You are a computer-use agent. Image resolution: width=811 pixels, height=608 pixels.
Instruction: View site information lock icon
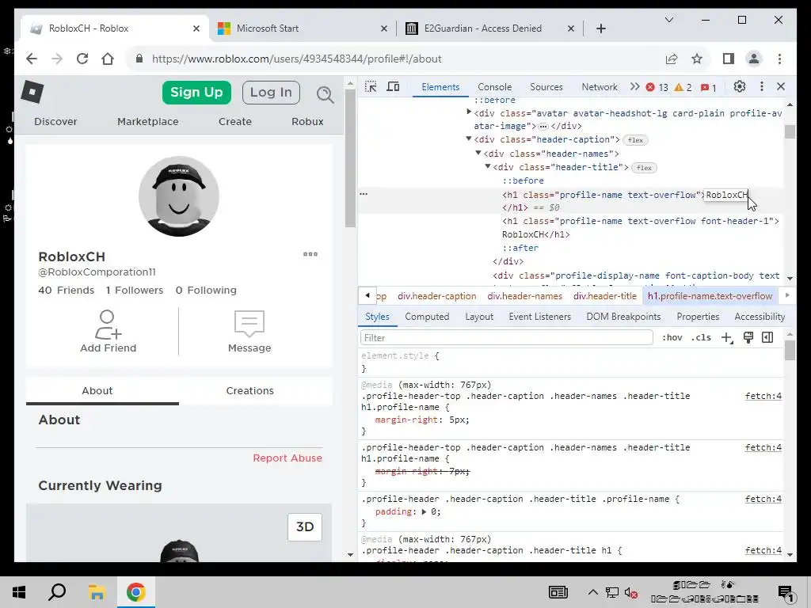point(139,59)
